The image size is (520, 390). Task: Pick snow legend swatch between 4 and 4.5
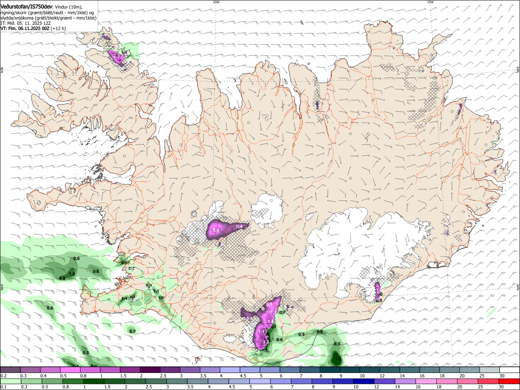230,370
